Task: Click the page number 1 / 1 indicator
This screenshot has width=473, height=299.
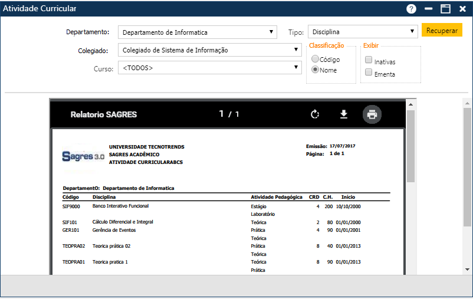Action: point(229,114)
